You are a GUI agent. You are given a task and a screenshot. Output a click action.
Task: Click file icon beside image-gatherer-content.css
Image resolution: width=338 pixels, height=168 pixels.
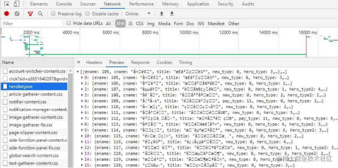tap(5, 117)
